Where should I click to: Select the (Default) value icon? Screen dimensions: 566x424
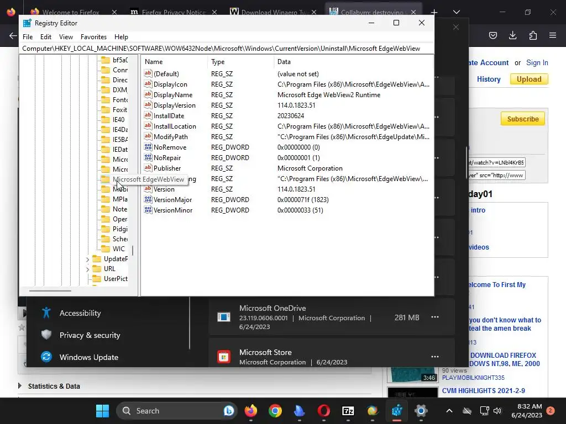click(148, 73)
